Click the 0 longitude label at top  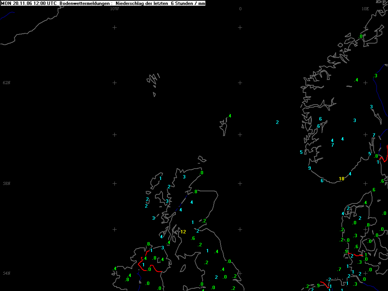click(240, 8)
